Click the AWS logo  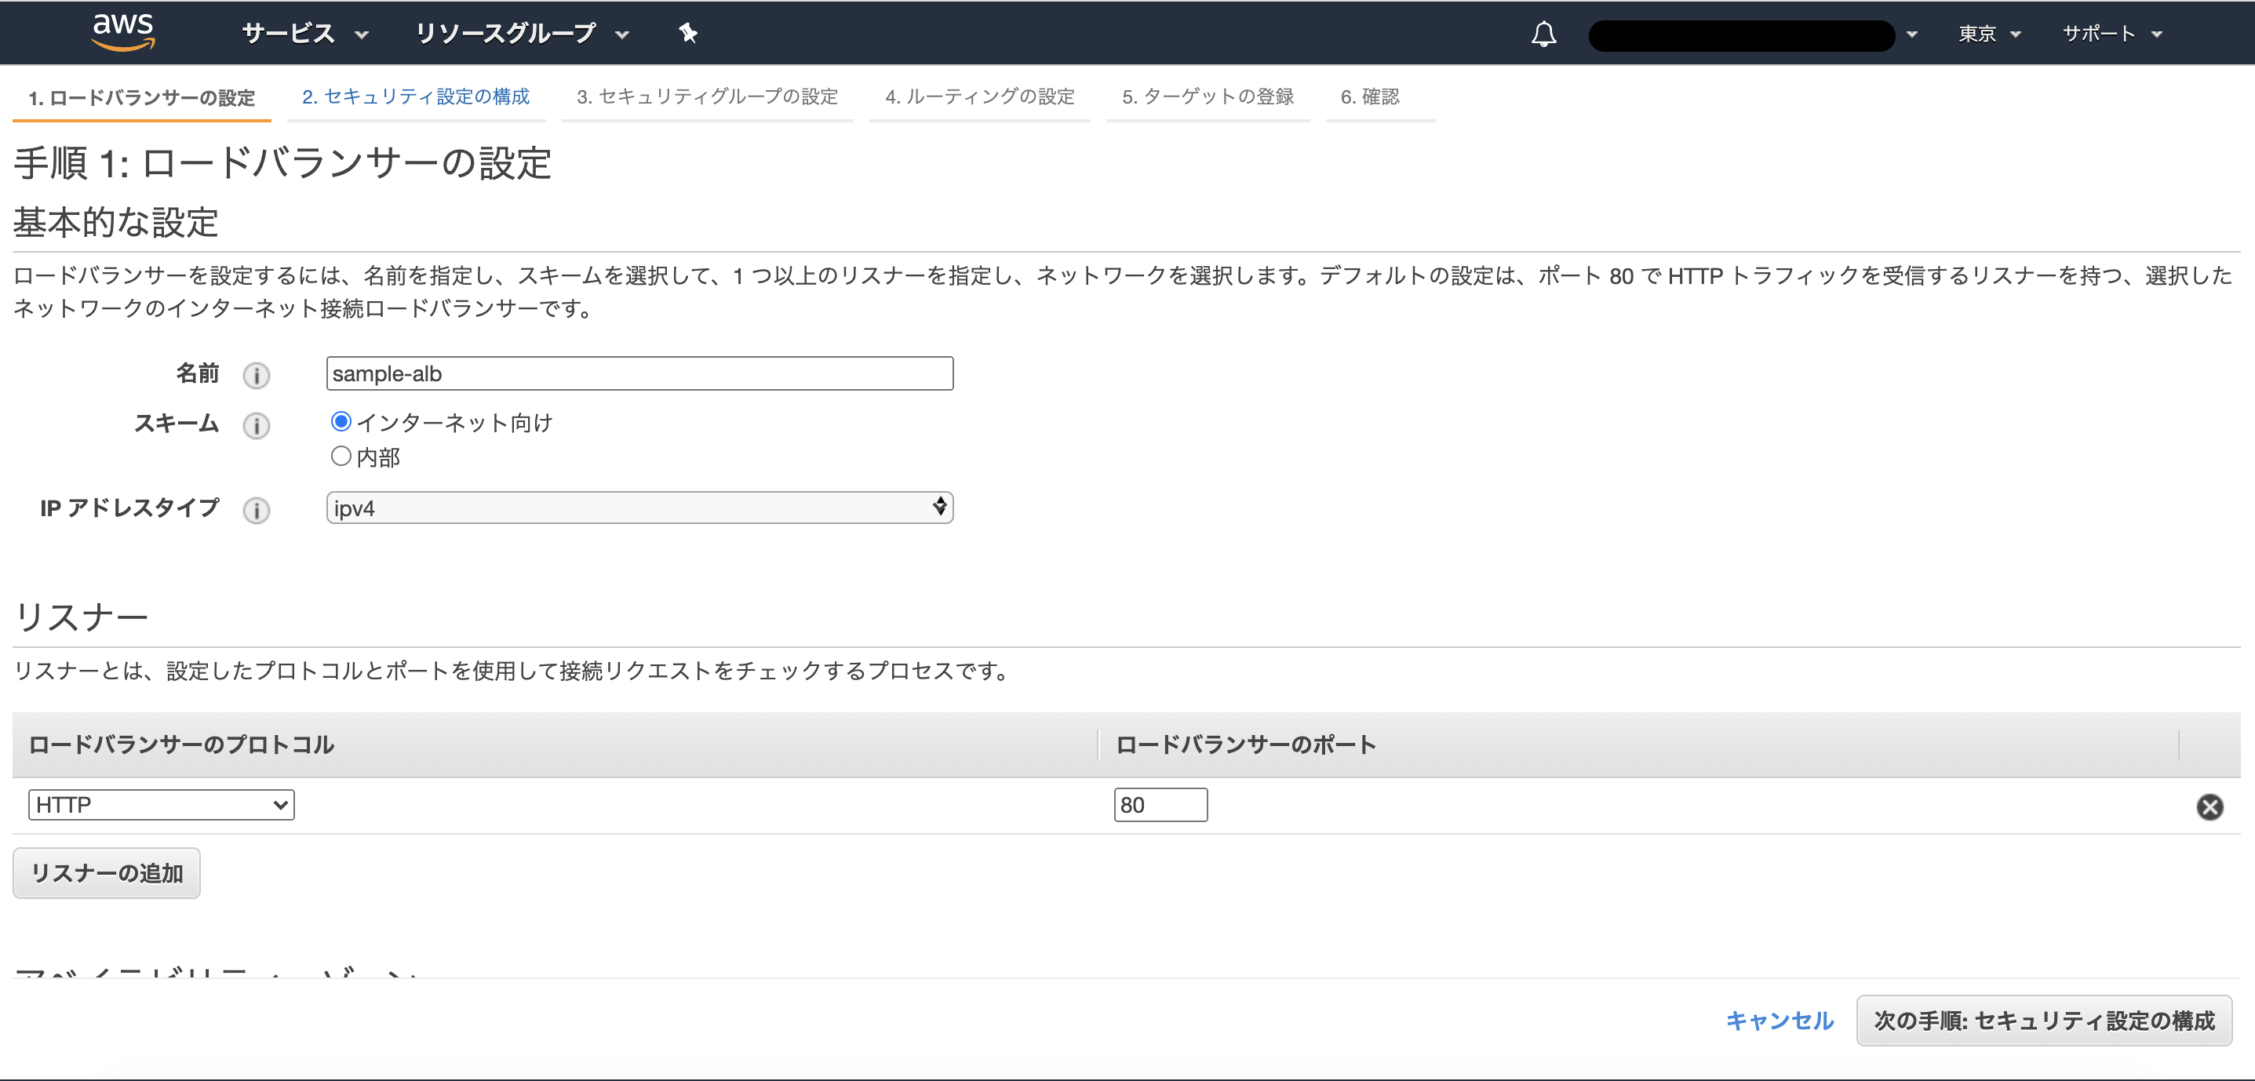coord(123,32)
